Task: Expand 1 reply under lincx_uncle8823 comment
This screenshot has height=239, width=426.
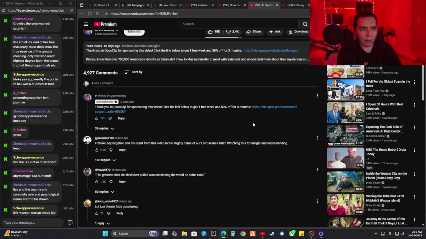Action: pos(102,223)
